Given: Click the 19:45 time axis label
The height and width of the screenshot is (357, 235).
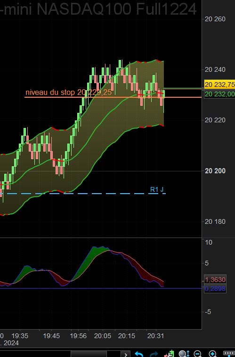Looking at the screenshot, I should pos(51,336).
